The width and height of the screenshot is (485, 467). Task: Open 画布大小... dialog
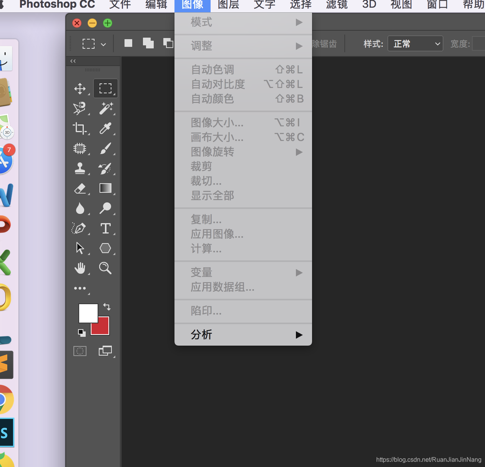click(x=243, y=137)
